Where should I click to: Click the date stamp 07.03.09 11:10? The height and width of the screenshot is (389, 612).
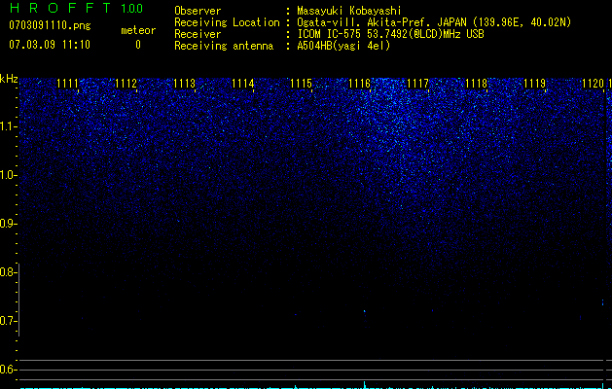[50, 45]
